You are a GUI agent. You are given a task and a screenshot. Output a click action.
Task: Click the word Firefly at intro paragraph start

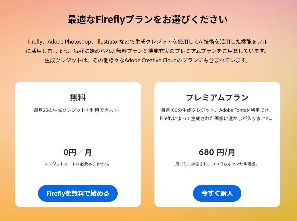[35, 42]
